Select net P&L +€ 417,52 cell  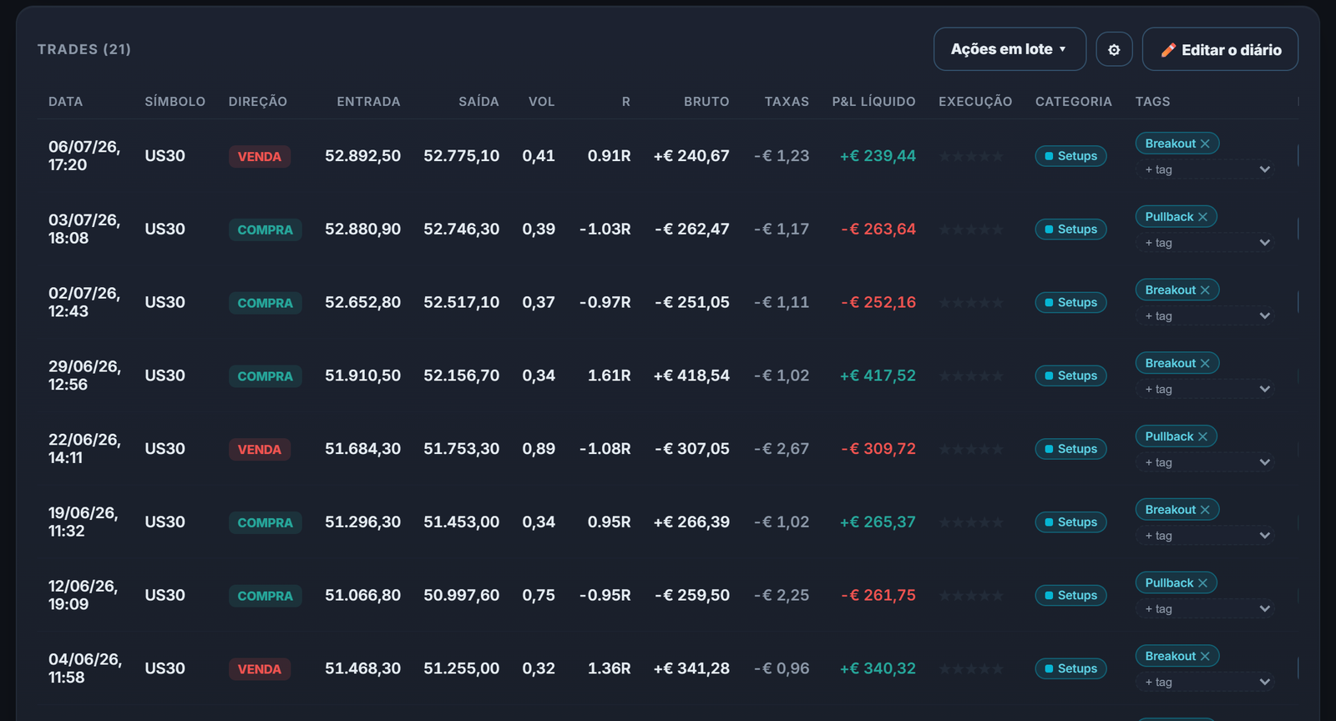878,376
